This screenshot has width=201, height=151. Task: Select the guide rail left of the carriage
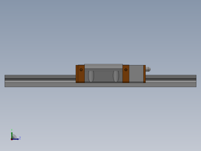[40, 81]
